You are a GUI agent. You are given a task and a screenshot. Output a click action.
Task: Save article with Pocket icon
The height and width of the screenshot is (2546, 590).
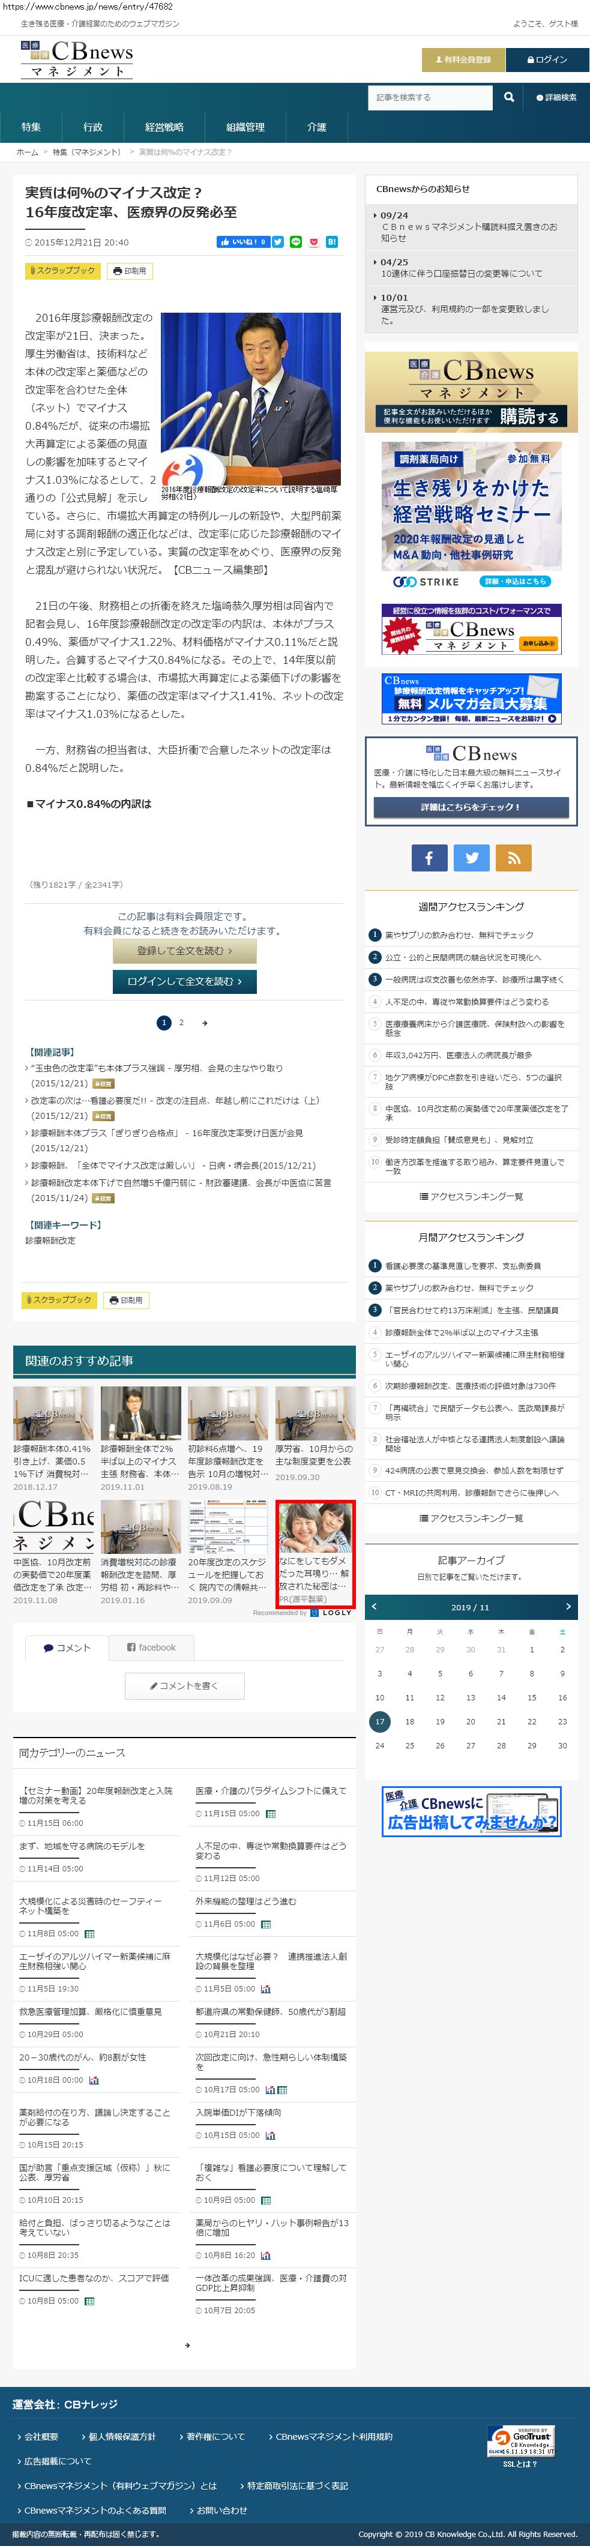click(315, 241)
